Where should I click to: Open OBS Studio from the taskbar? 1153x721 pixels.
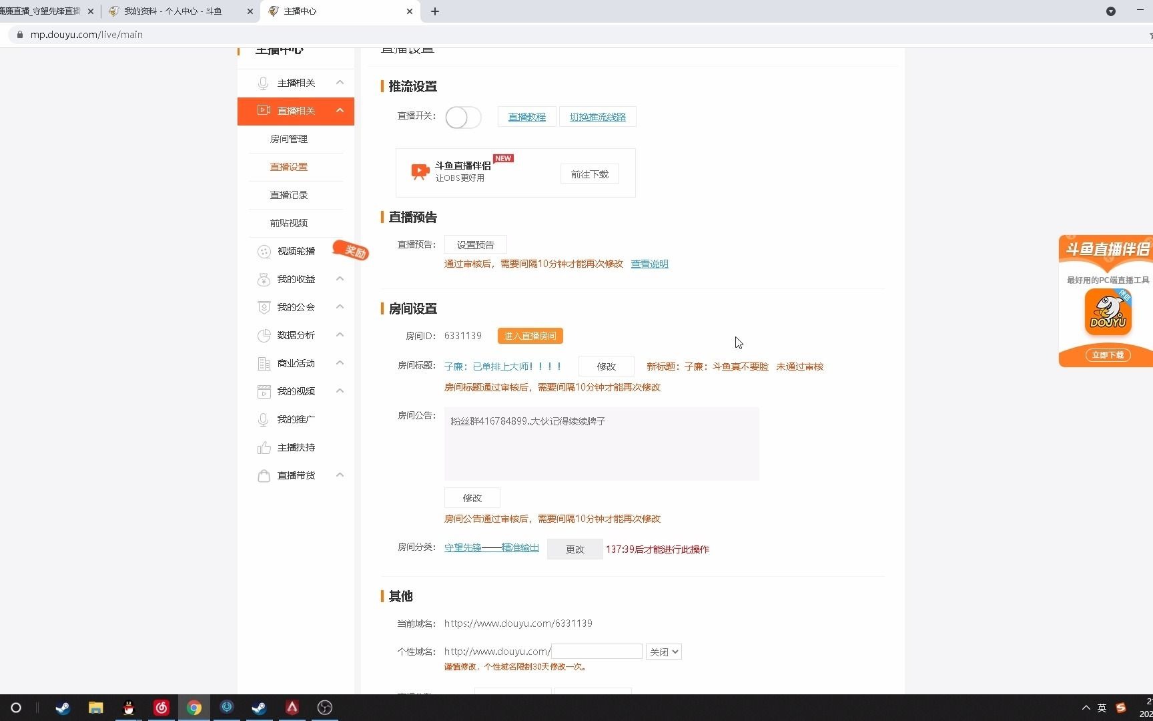(325, 708)
